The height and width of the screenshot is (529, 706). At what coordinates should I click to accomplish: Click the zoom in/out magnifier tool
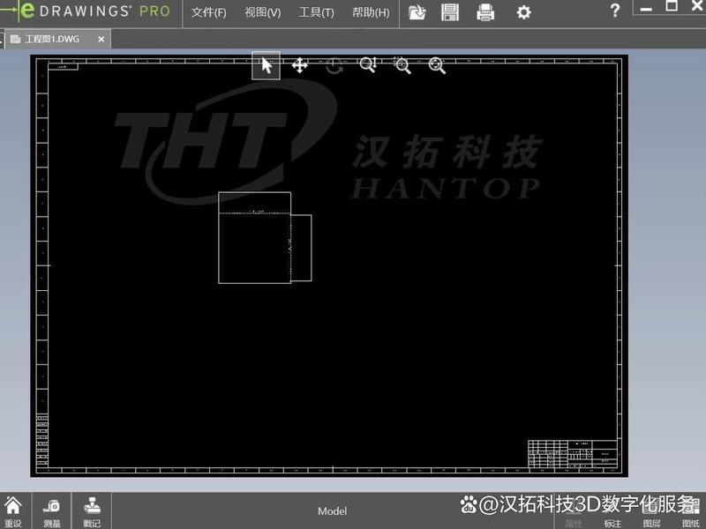tap(368, 64)
